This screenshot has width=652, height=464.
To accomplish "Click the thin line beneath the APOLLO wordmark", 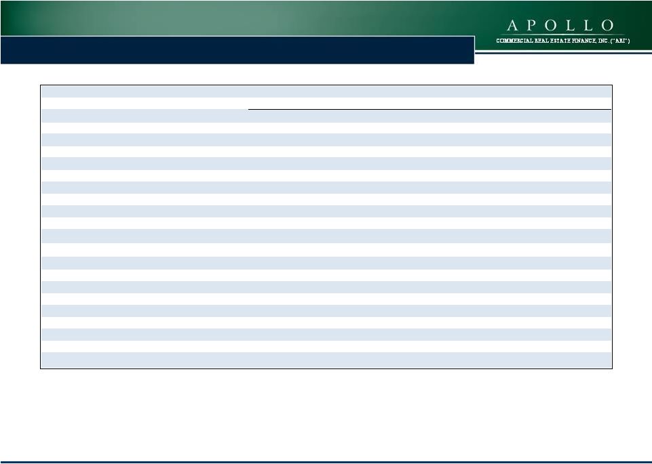I will pyautogui.click(x=560, y=35).
